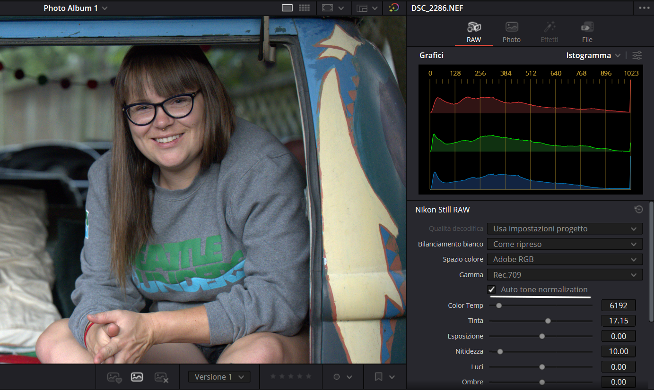Click the favorite image heart icon
The image size is (654, 390).
pos(114,377)
